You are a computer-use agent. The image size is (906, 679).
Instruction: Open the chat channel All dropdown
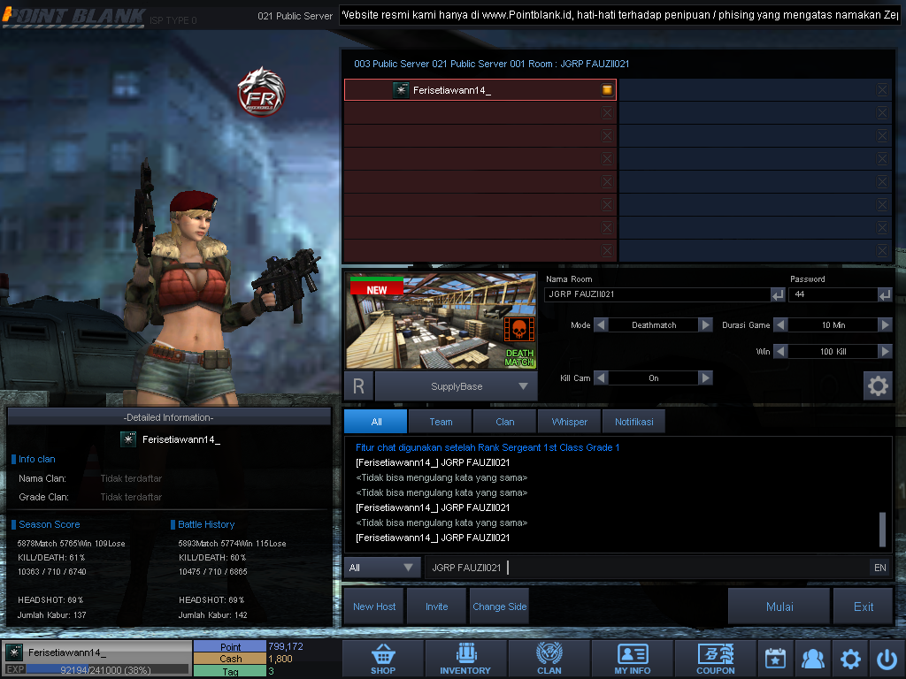pos(382,568)
